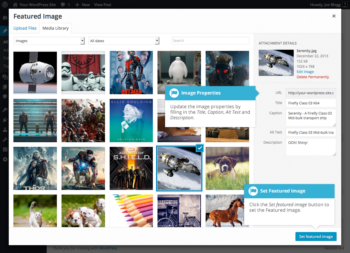350x253 pixels.
Task: Select the Thor poster thumbnail
Action: click(35, 168)
